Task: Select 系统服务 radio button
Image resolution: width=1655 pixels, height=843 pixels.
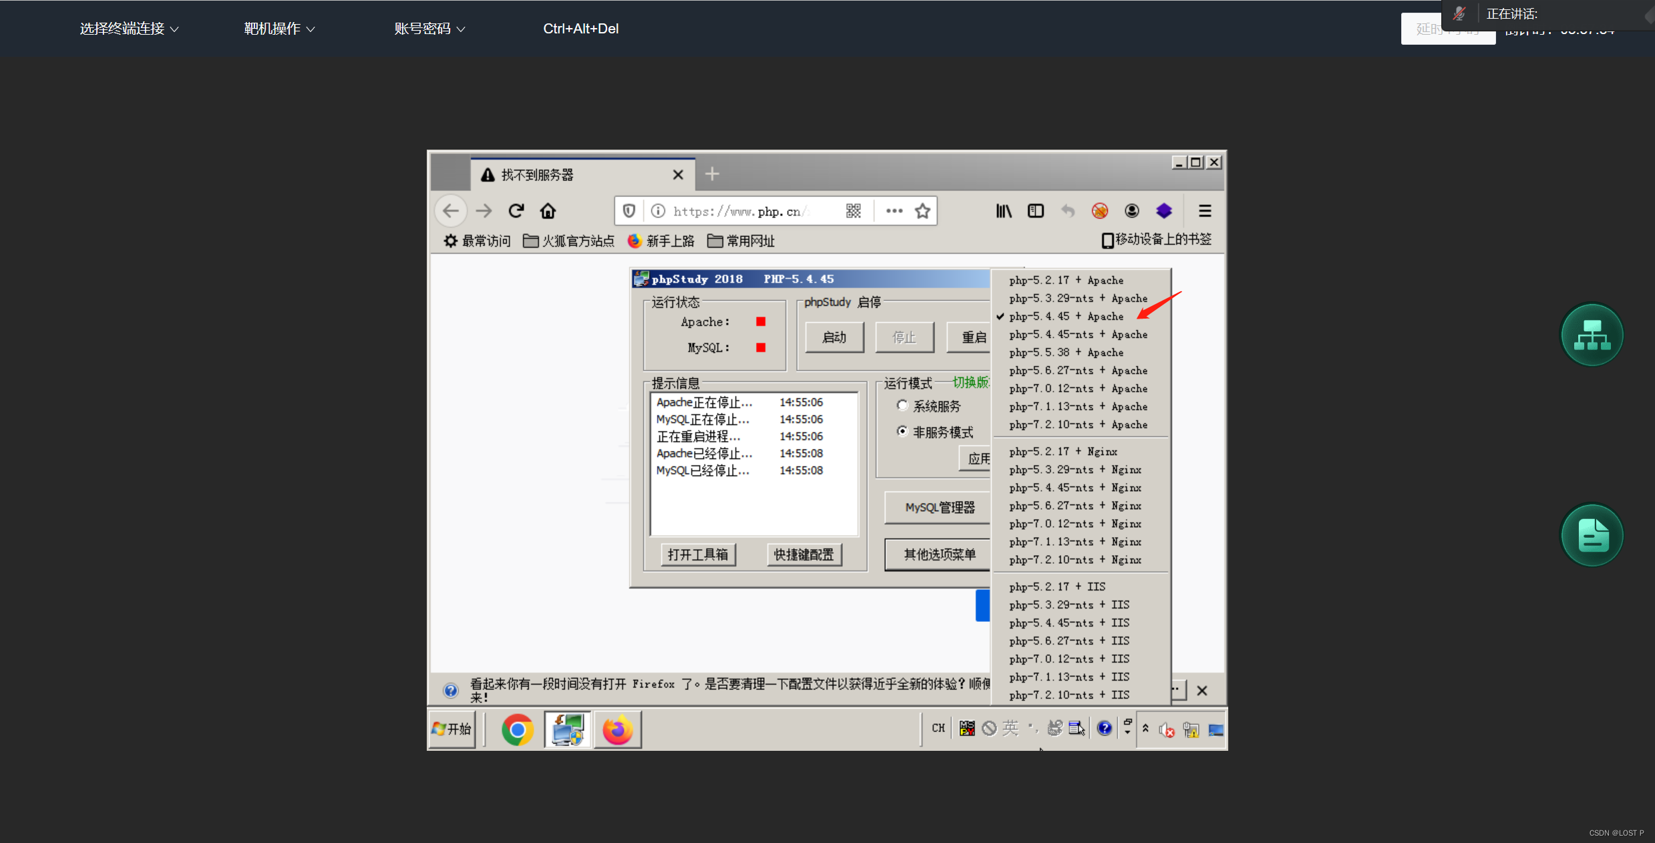Action: coord(902,405)
